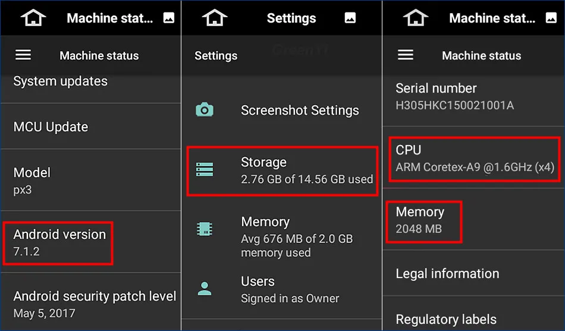Tap the home icon in the left panel

[x=33, y=18]
